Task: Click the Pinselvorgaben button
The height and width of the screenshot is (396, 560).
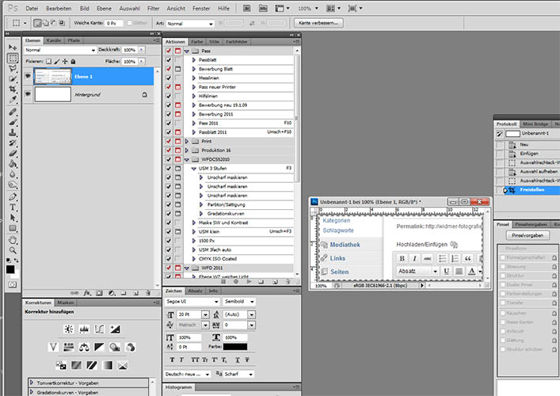Action: [x=527, y=235]
